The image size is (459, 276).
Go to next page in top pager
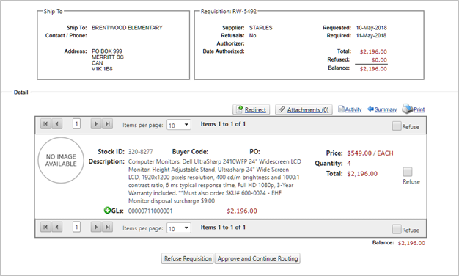pos(96,124)
